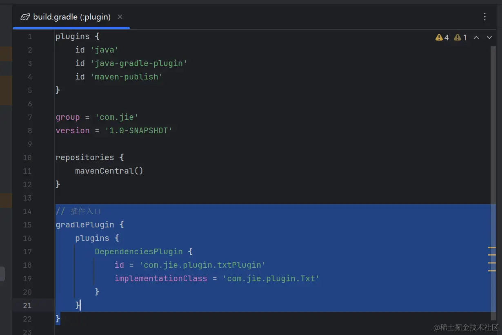This screenshot has height=335, width=502.
Task: Click the repositories block keyword
Action: tap(85, 157)
